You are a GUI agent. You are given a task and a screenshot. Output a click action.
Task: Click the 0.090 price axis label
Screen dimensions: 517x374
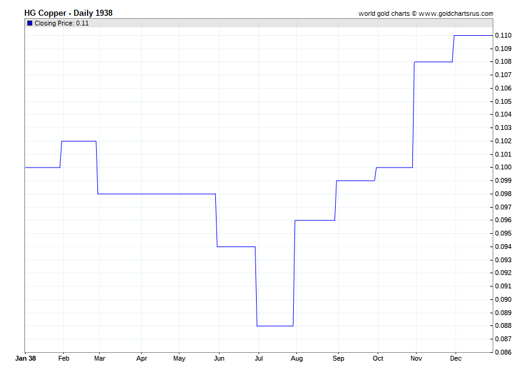pos(503,299)
